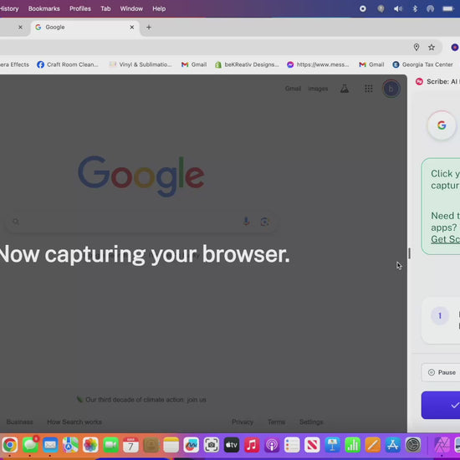Image resolution: width=460 pixels, height=460 pixels.
Task: Open Google Search Labs flask icon
Action: click(x=345, y=89)
